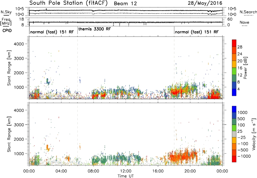Click the 3000 tick of power panel axis
Viewport: 257px width, 178px height.
19,58
